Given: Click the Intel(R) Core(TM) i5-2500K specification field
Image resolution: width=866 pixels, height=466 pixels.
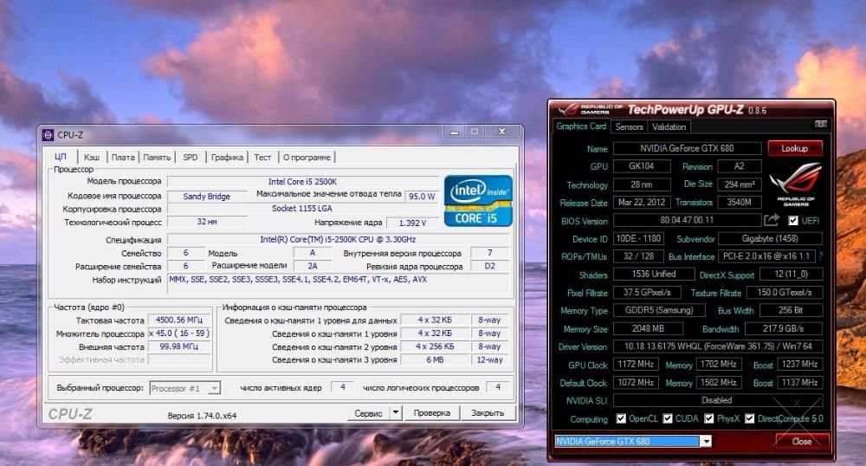Looking at the screenshot, I should point(338,240).
